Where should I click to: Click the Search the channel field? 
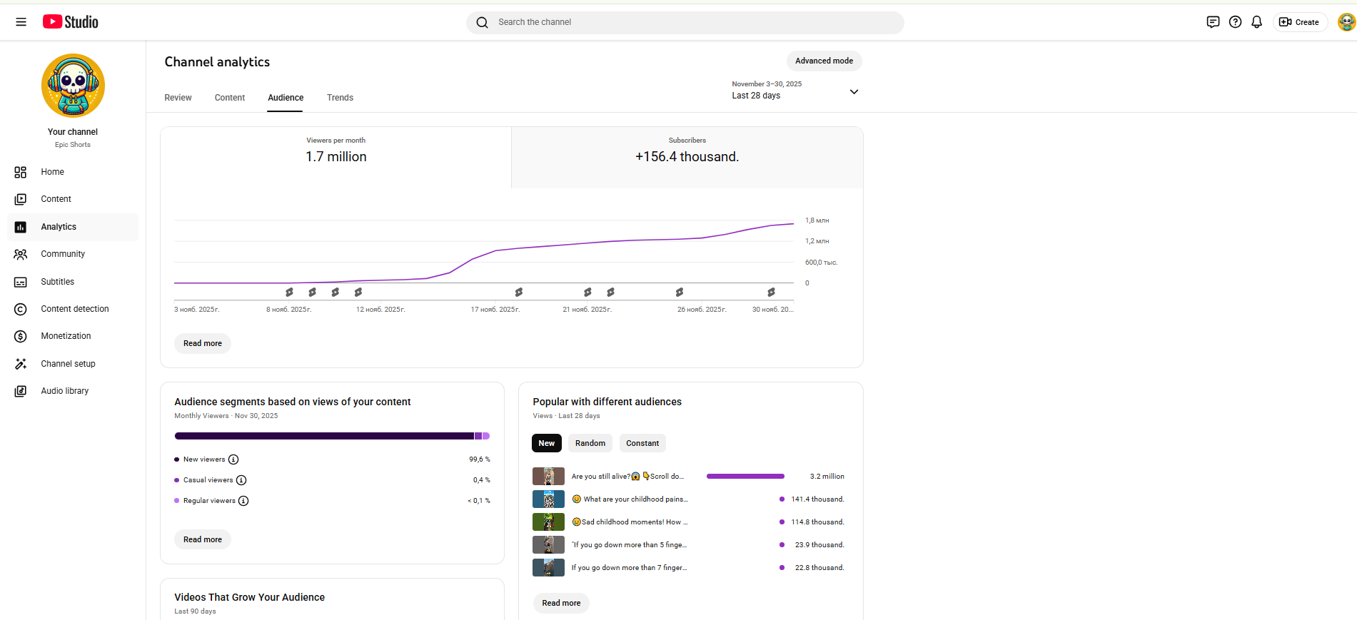click(685, 22)
